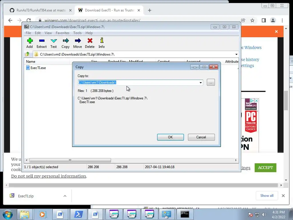Bookmark this page with the star icon

tap(252, 20)
